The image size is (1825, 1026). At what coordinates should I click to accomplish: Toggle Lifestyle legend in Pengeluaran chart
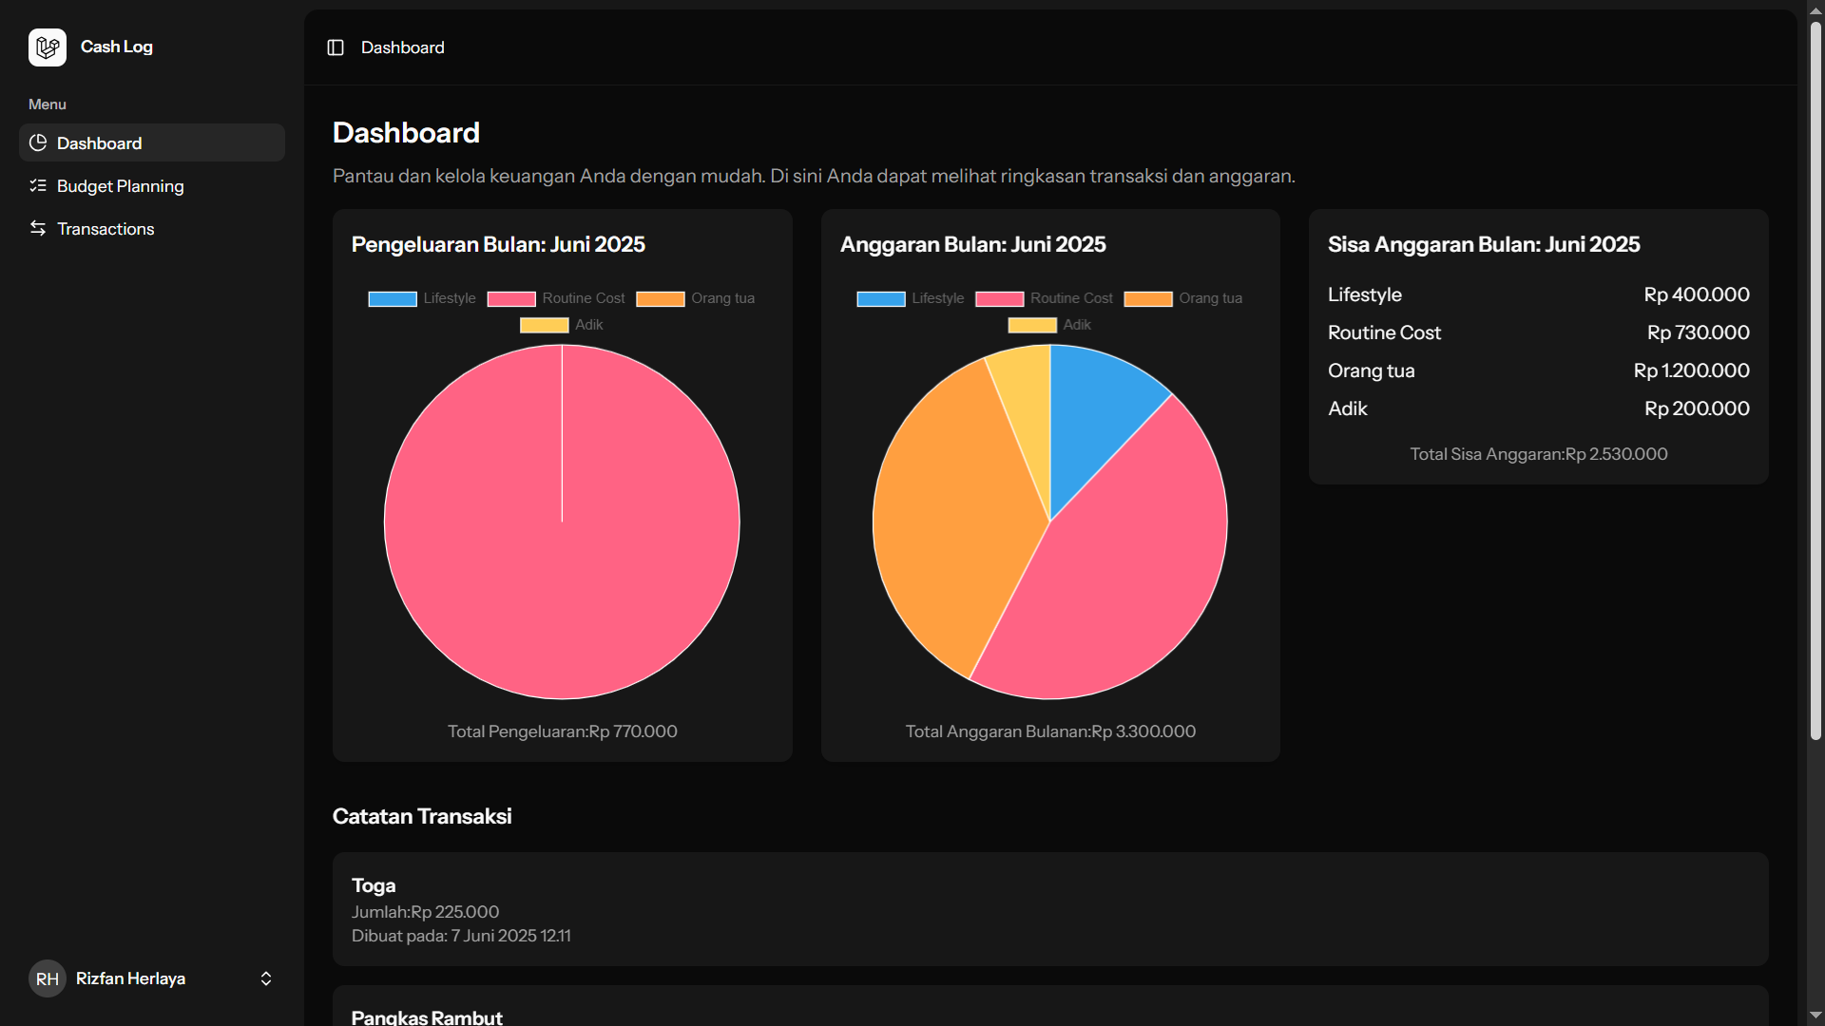point(422,298)
